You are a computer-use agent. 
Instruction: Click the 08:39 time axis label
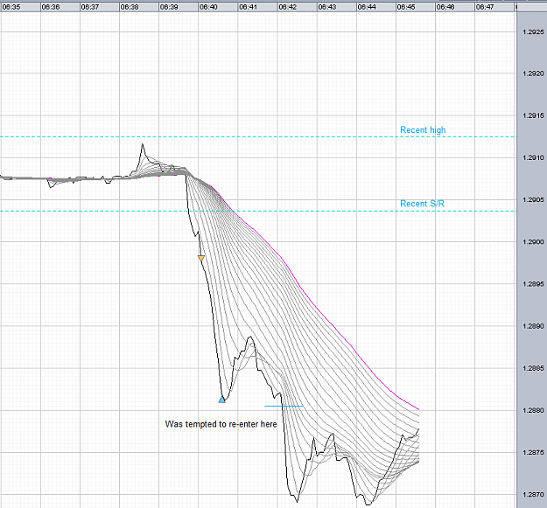[169, 7]
